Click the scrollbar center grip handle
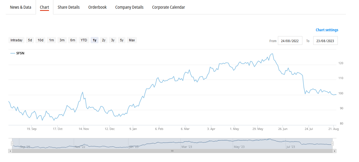 172,151
